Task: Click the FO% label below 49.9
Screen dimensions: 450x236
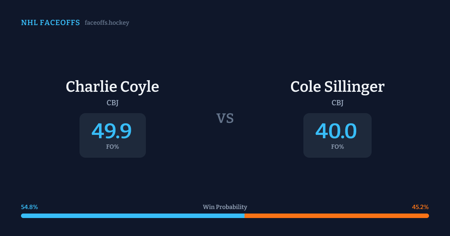Action: pos(112,147)
